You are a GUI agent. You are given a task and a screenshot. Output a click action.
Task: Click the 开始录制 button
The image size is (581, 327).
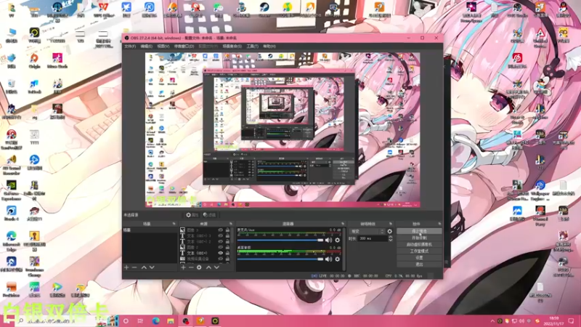(419, 238)
